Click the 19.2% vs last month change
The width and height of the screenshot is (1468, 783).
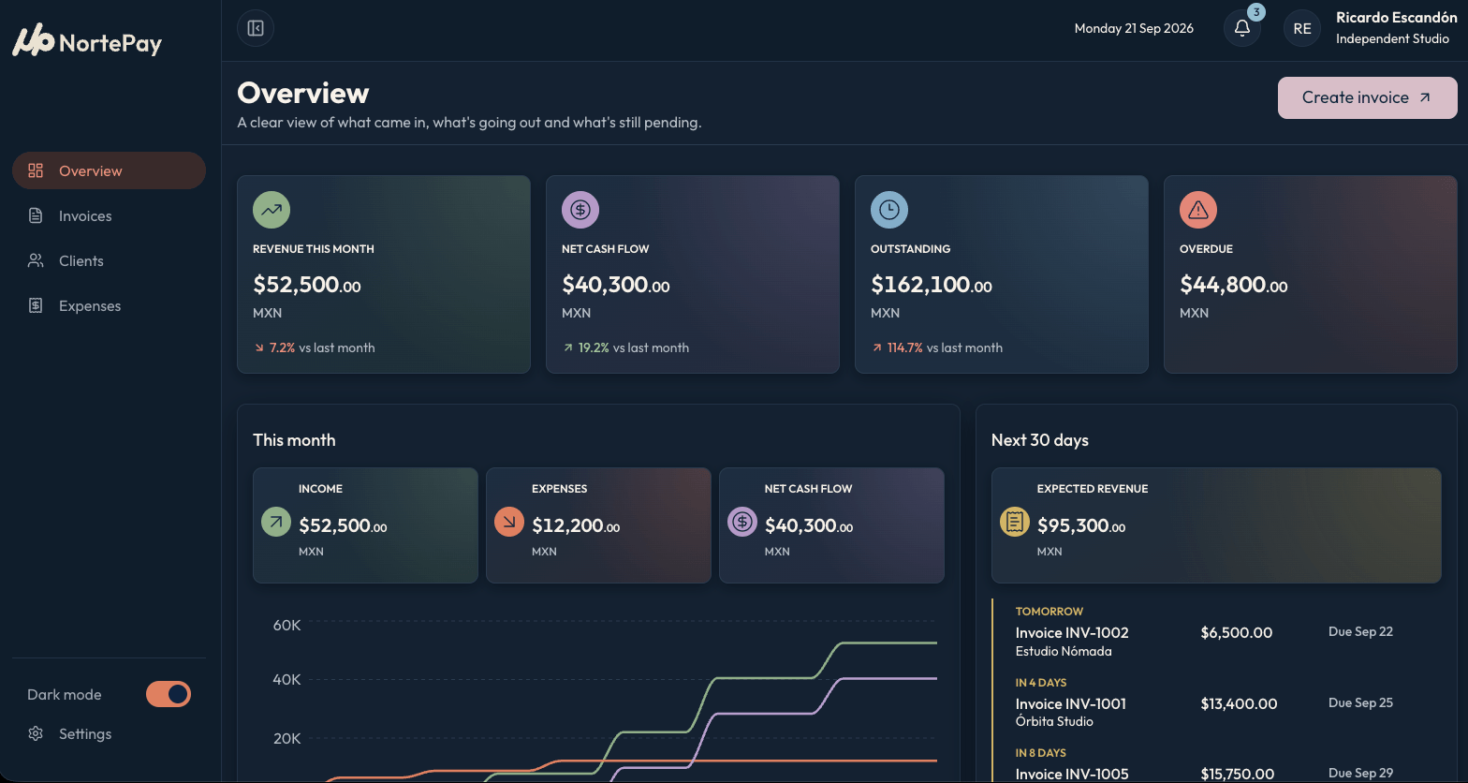(x=625, y=347)
